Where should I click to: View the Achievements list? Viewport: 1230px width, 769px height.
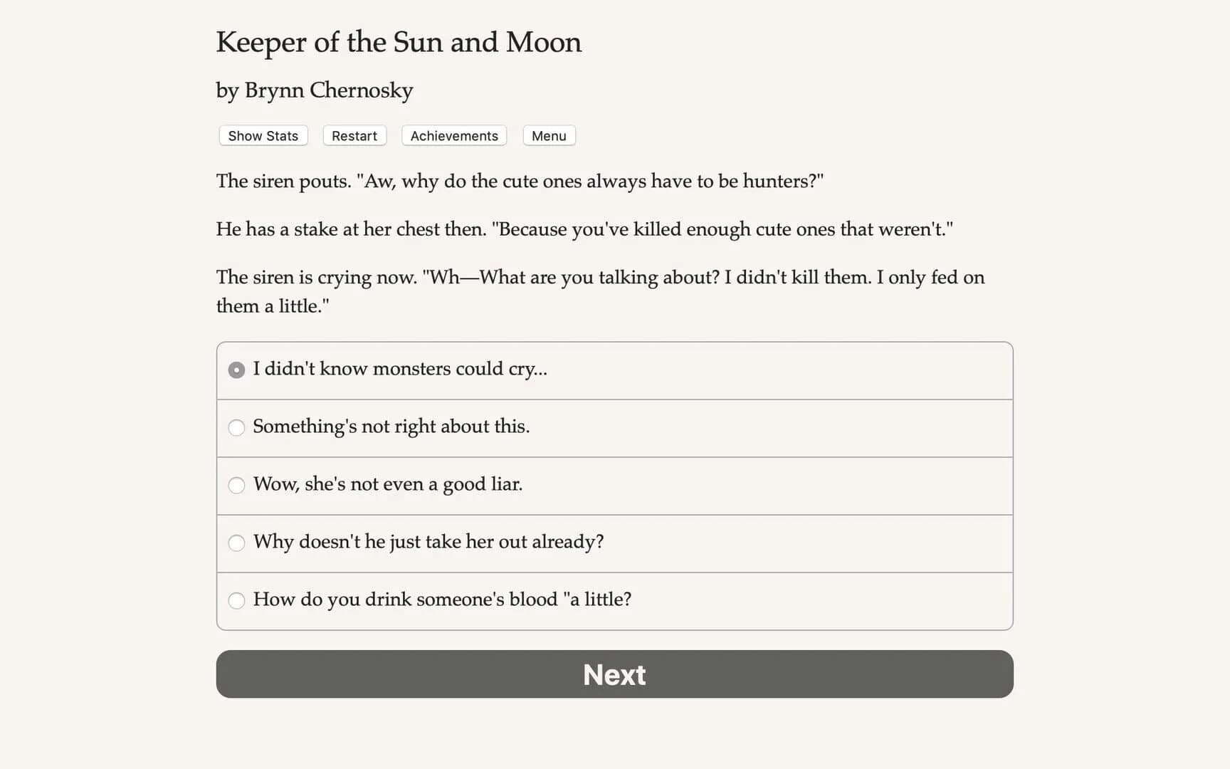pyautogui.click(x=453, y=135)
